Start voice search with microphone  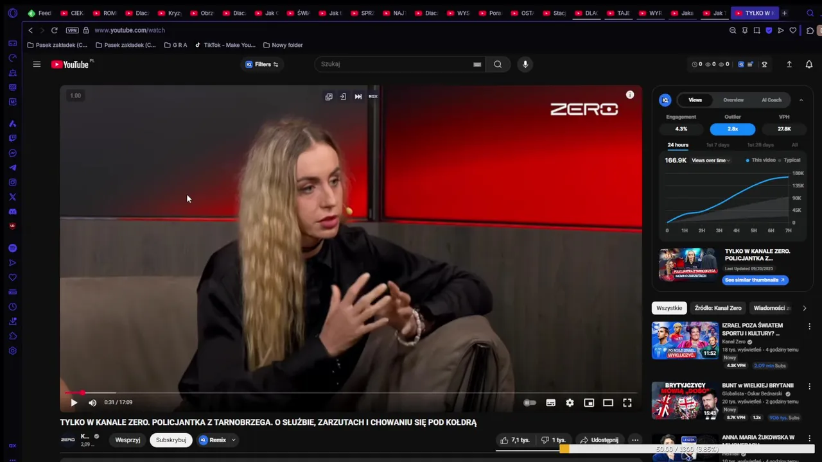click(x=525, y=64)
